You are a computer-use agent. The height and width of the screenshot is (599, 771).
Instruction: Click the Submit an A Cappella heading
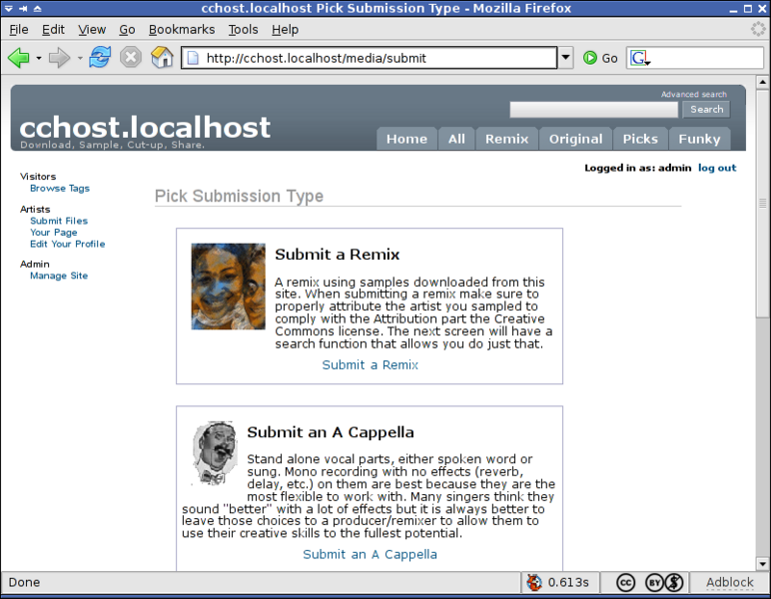tap(331, 432)
